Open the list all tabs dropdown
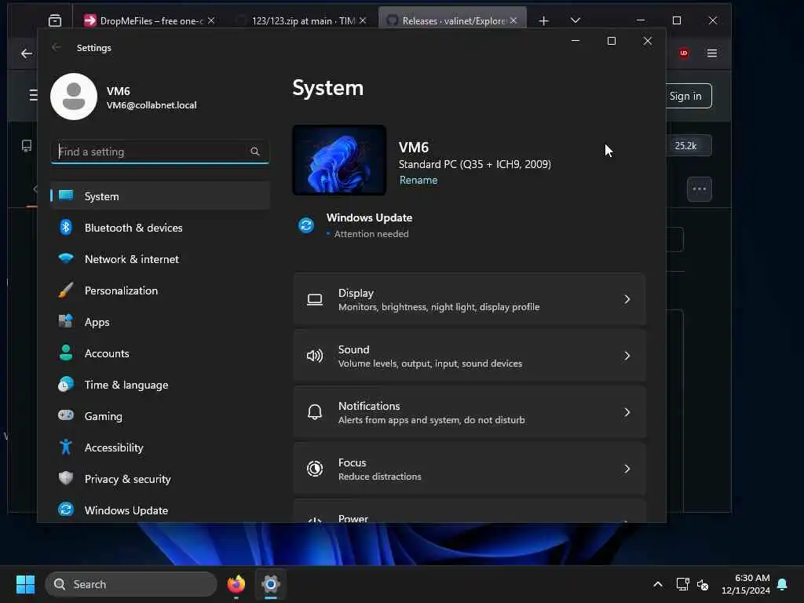This screenshot has width=804, height=603. tap(576, 20)
